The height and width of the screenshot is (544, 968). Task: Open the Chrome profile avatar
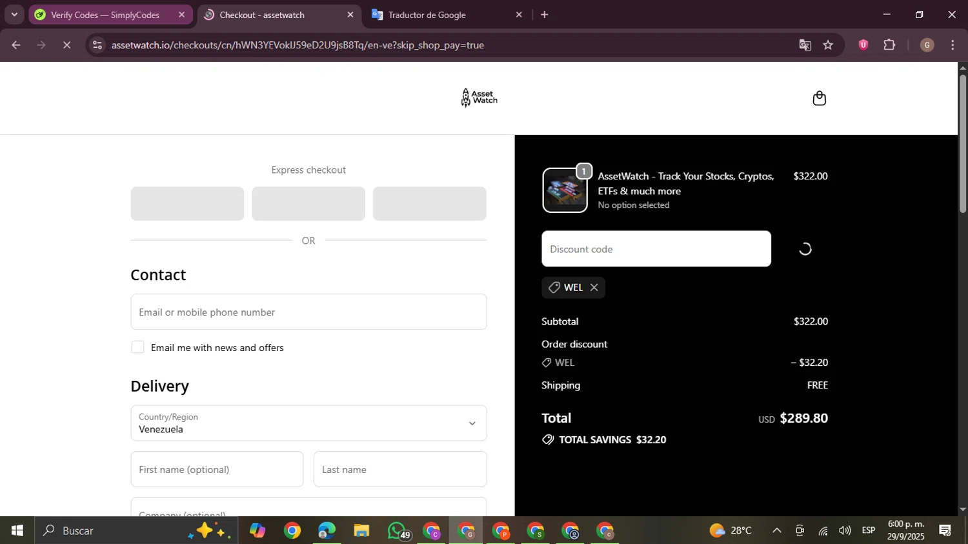tap(927, 45)
